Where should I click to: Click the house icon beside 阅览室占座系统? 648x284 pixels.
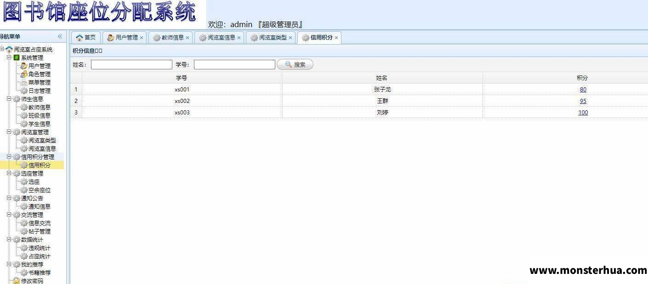coord(9,49)
